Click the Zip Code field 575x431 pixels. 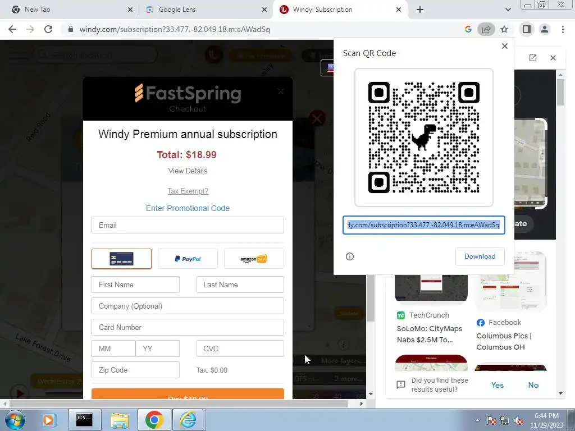[x=135, y=369]
